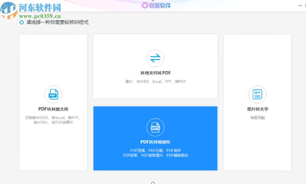
Task: Open the PDF转其他文件 option
Action: click(x=53, y=103)
